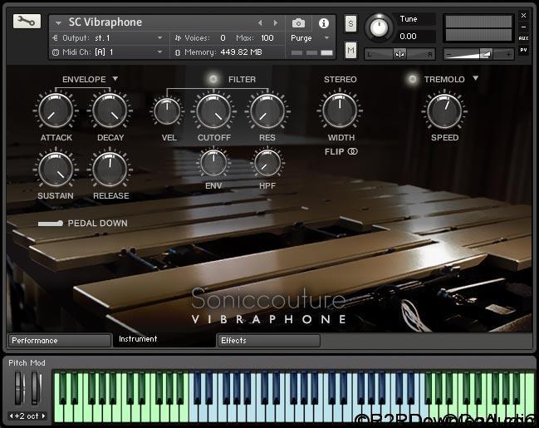Click the wrench edit icon
This screenshot has height=428, width=539.
click(27, 22)
